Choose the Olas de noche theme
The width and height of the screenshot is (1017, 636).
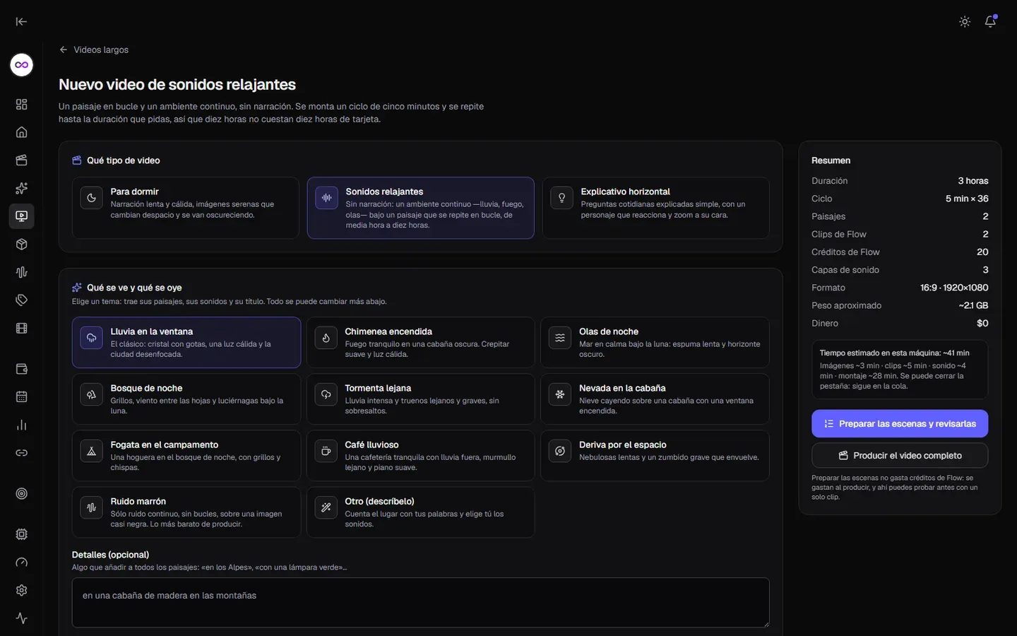click(655, 343)
